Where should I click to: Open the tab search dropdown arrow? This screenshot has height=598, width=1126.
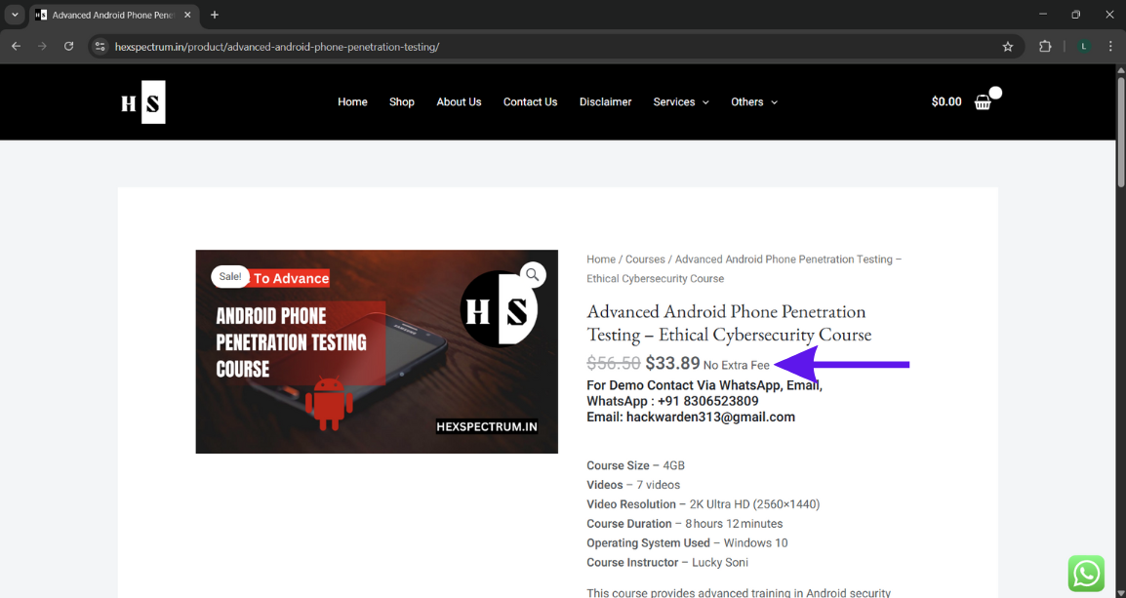[15, 15]
